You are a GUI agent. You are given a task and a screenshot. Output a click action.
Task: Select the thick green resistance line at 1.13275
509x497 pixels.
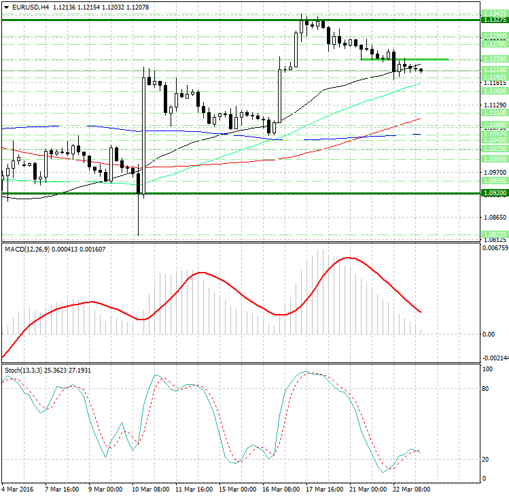click(241, 20)
